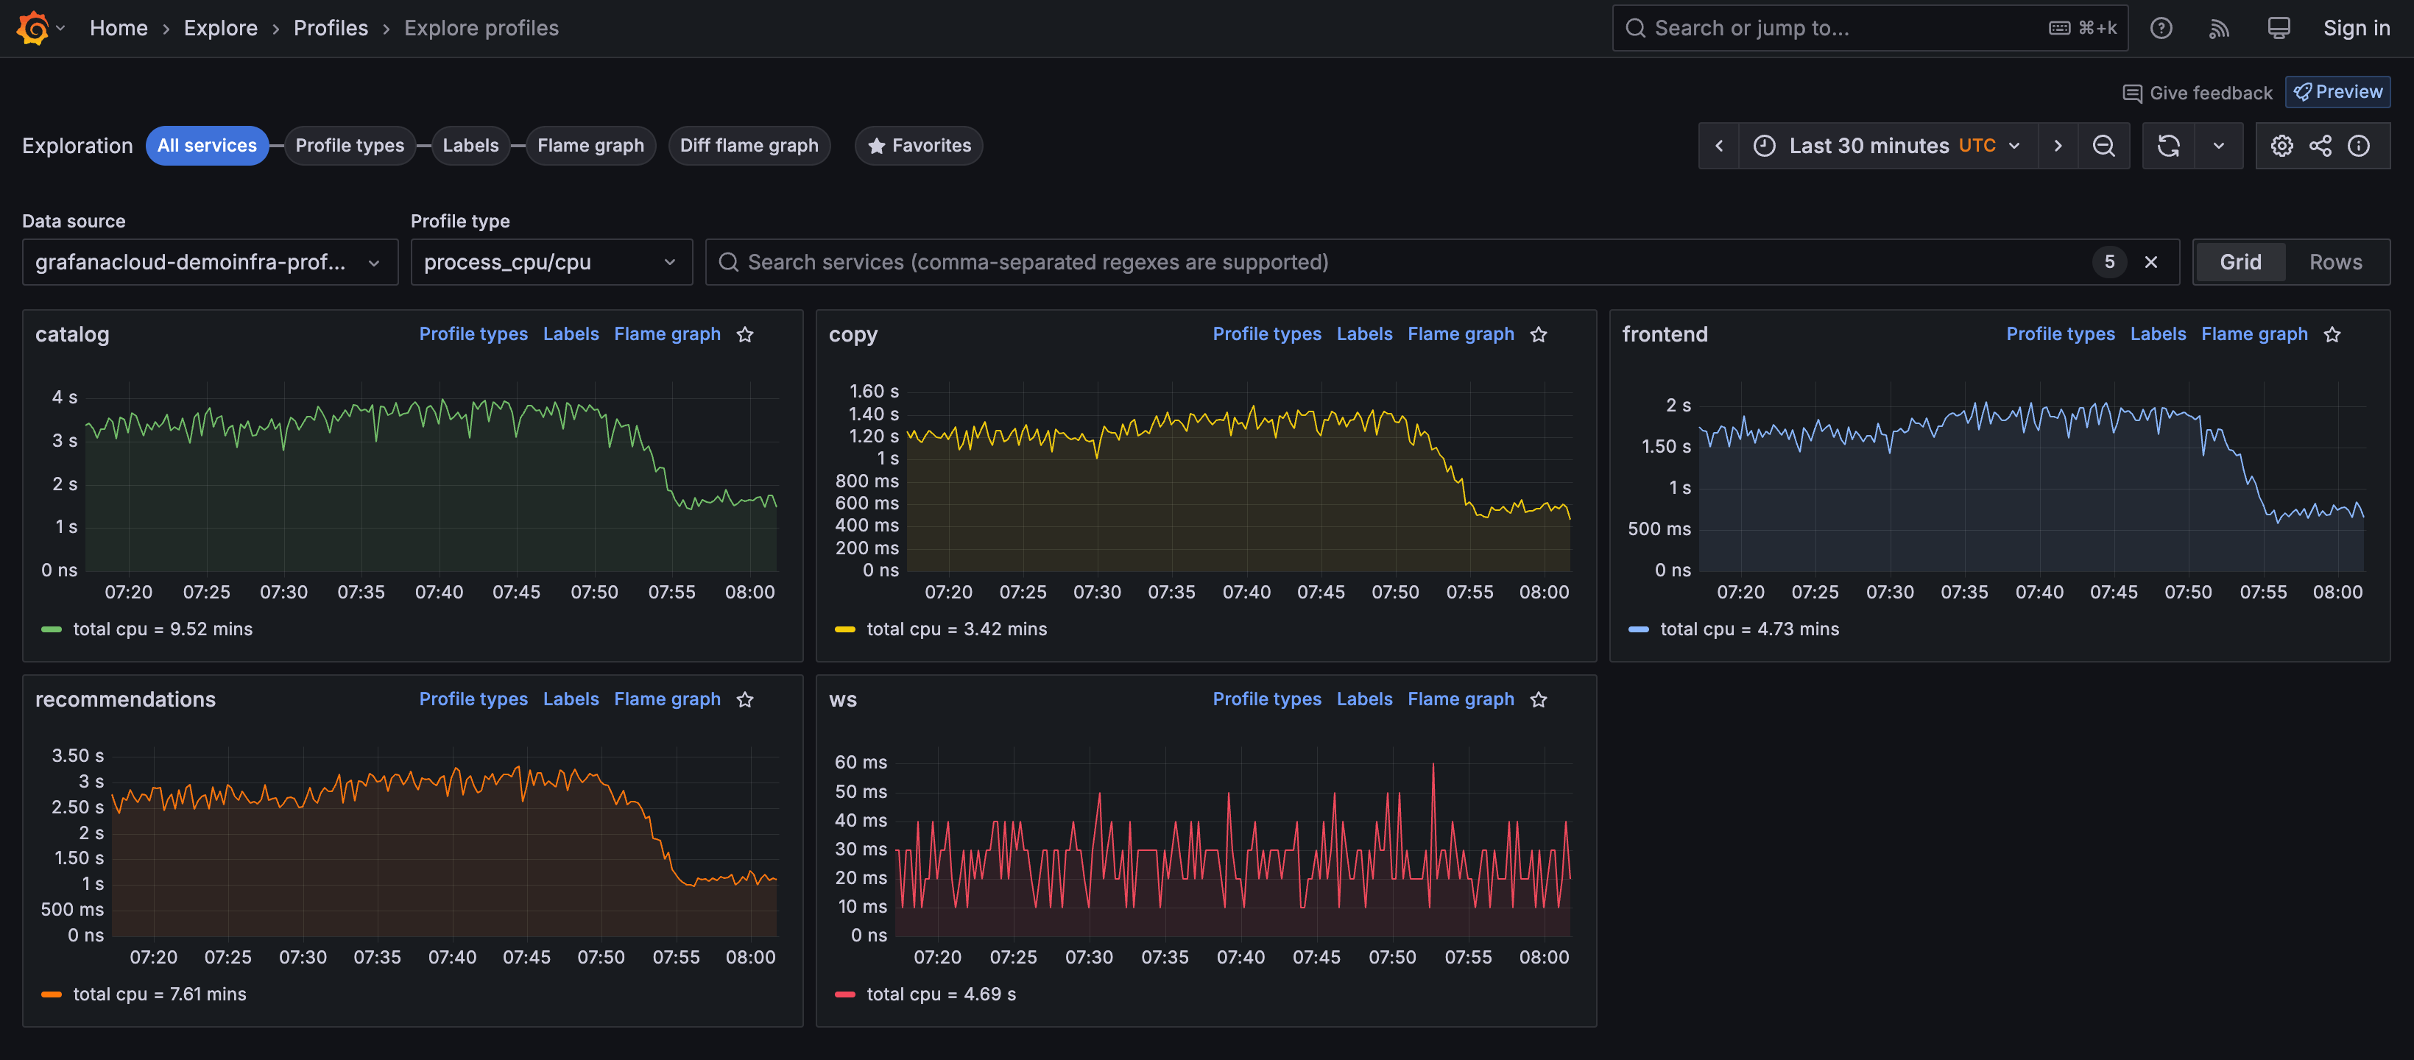
Task: Favorite the copy service star
Action: [1539, 335]
